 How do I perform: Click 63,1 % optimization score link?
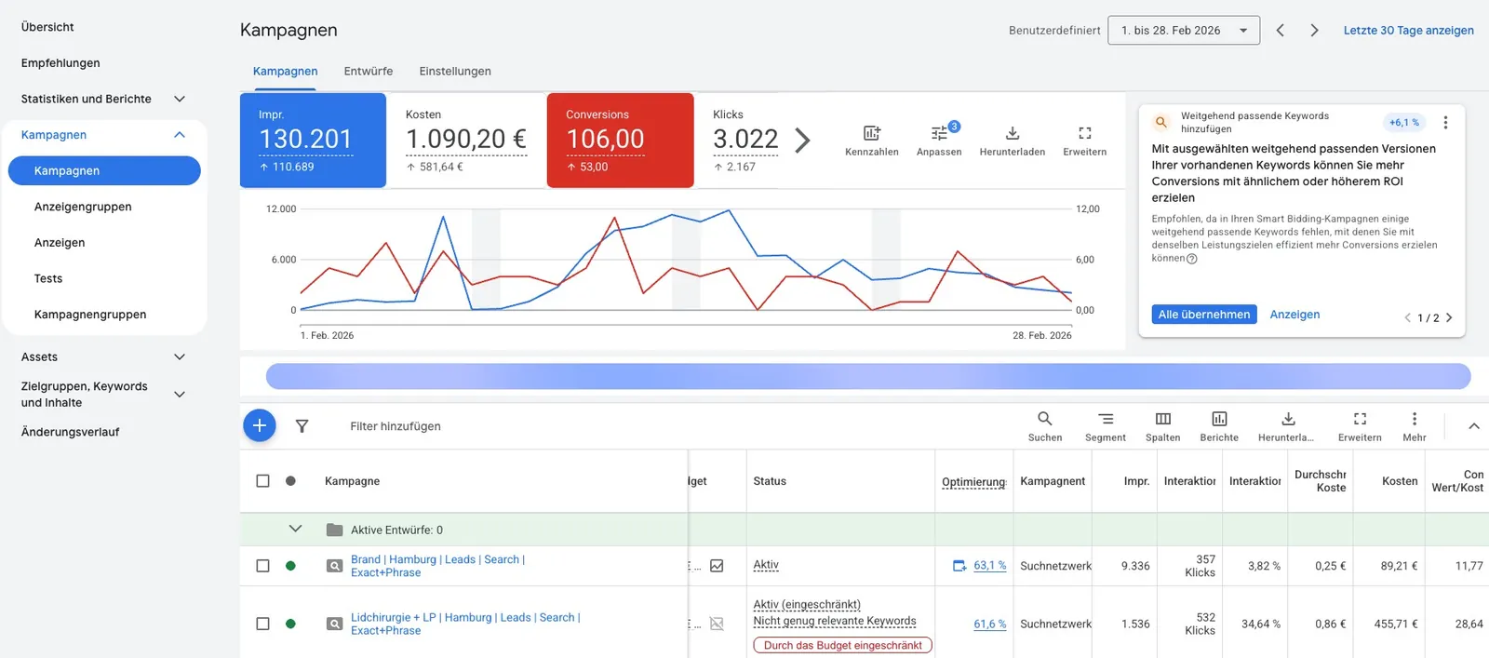click(990, 566)
